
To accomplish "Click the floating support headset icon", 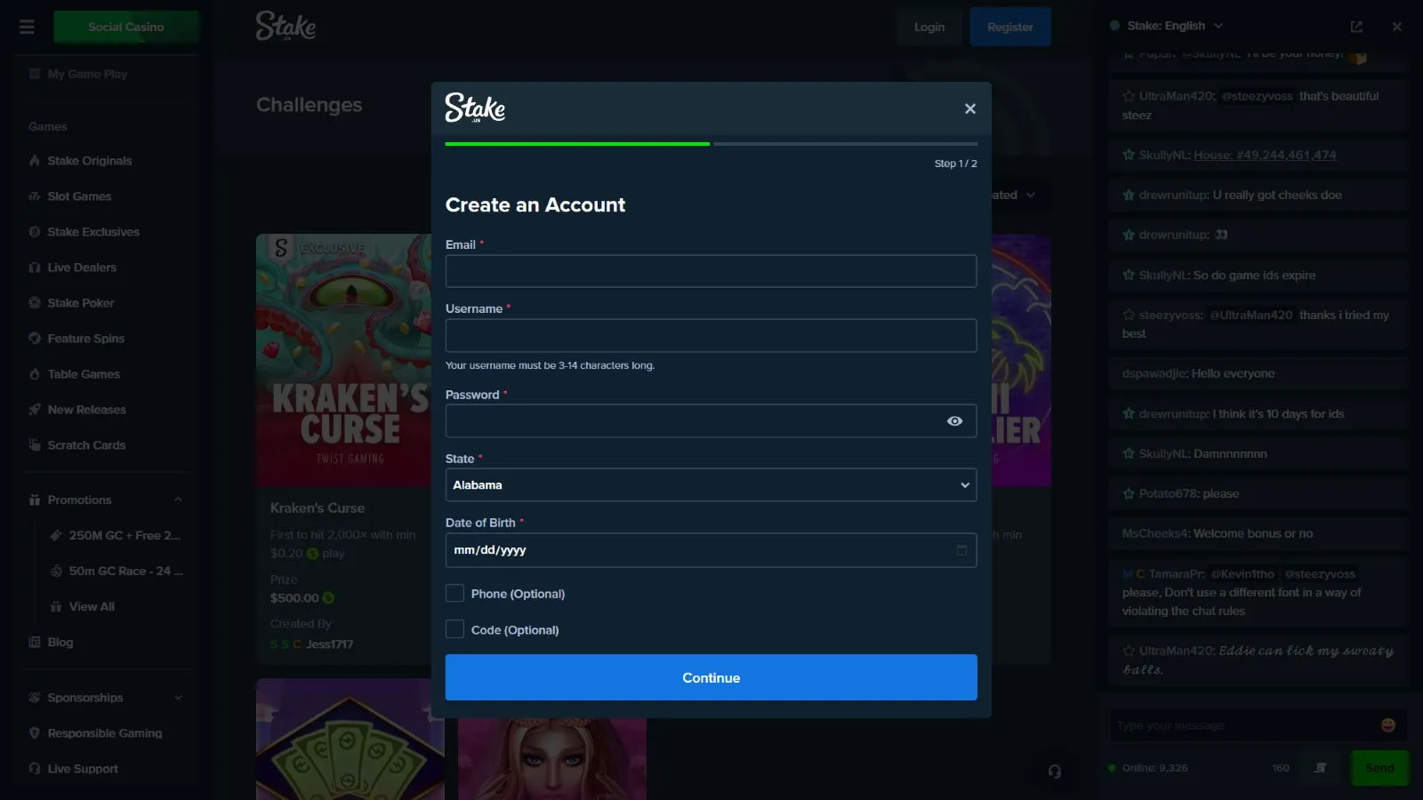I will click(1055, 772).
